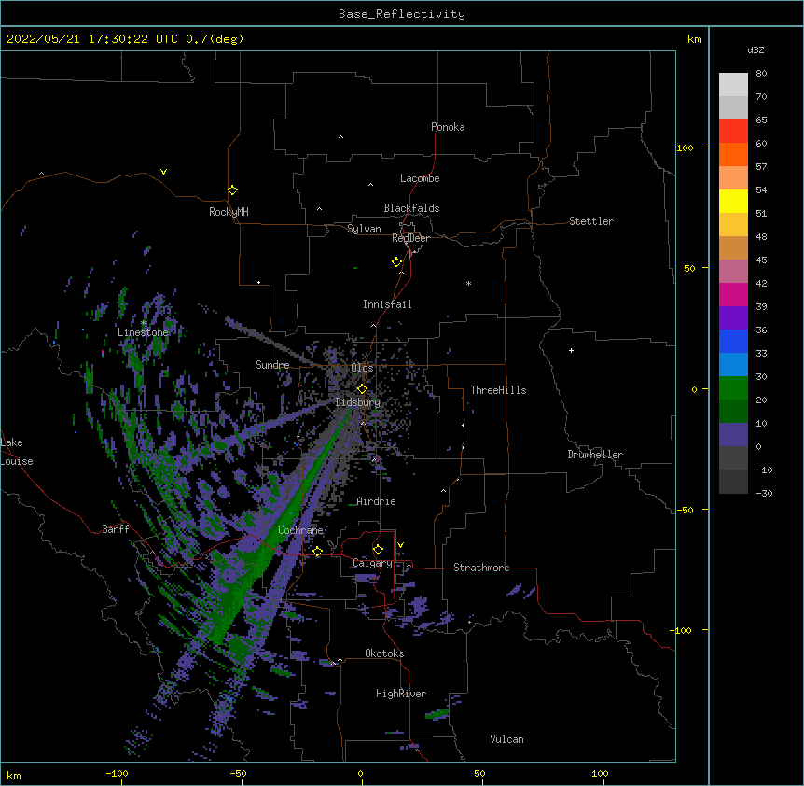804x786 pixels.
Task: Click the Strathmore label
Action: click(x=481, y=568)
